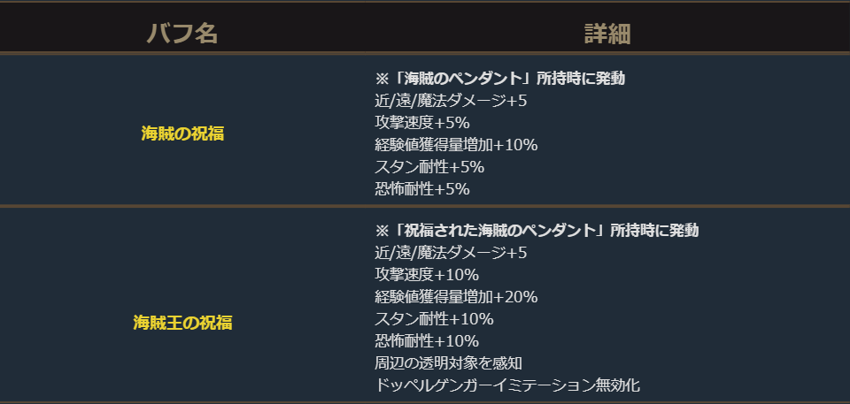Select the 海賊の祝福 buff name
Viewport: 850px width, 404px height.
point(182,133)
